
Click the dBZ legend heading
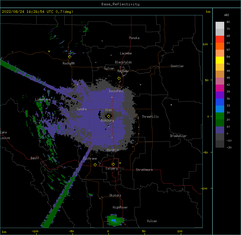pos(226,15)
